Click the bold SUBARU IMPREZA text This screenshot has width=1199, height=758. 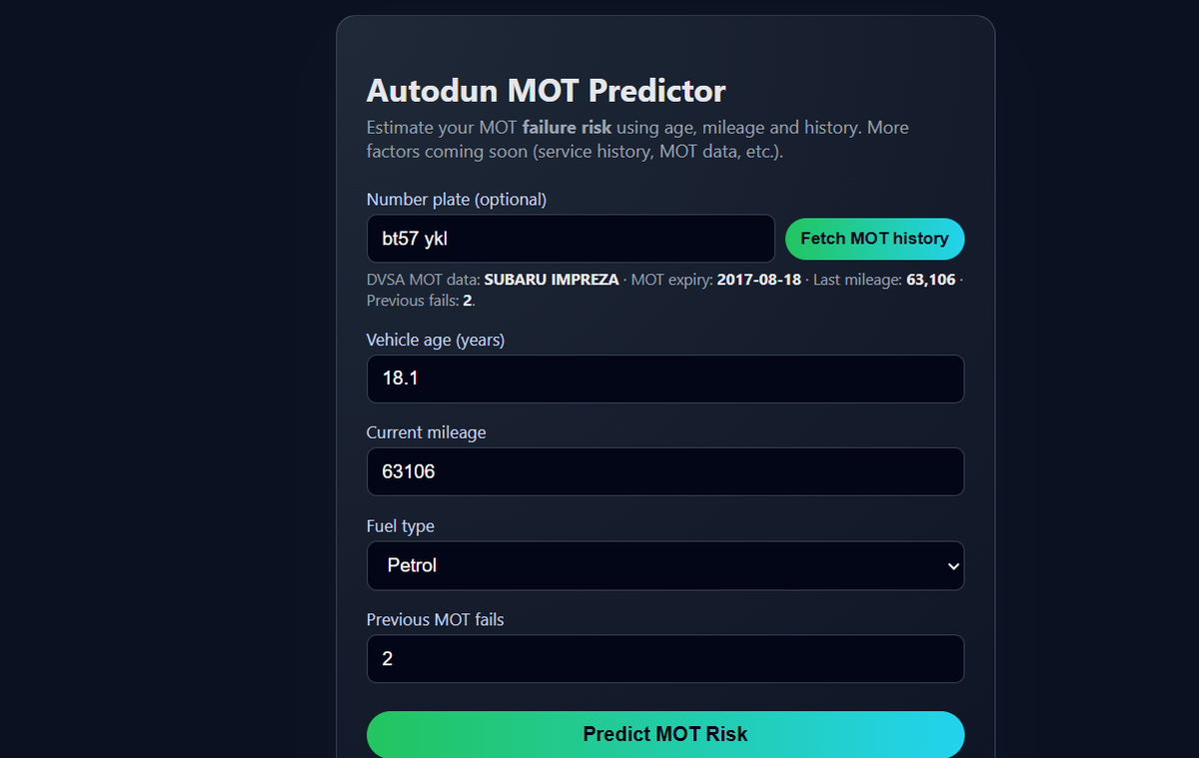(551, 280)
